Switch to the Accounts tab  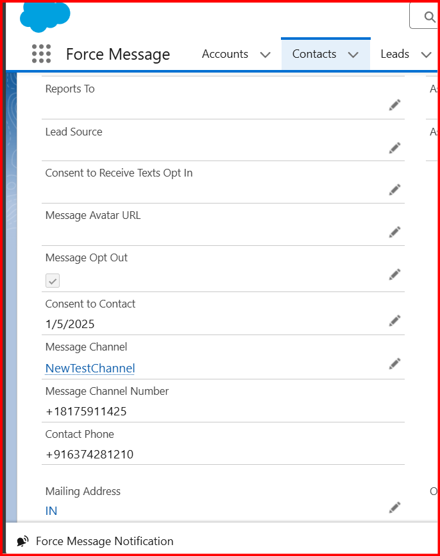pos(224,54)
